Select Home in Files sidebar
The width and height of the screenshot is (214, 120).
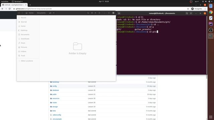coord(28,26)
